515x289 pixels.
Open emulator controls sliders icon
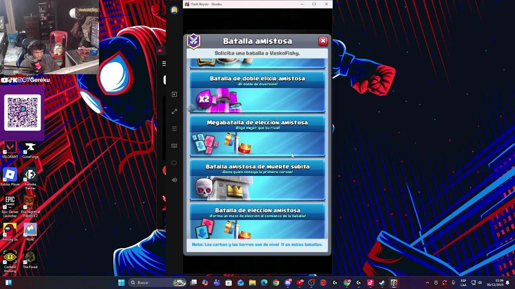(x=174, y=128)
